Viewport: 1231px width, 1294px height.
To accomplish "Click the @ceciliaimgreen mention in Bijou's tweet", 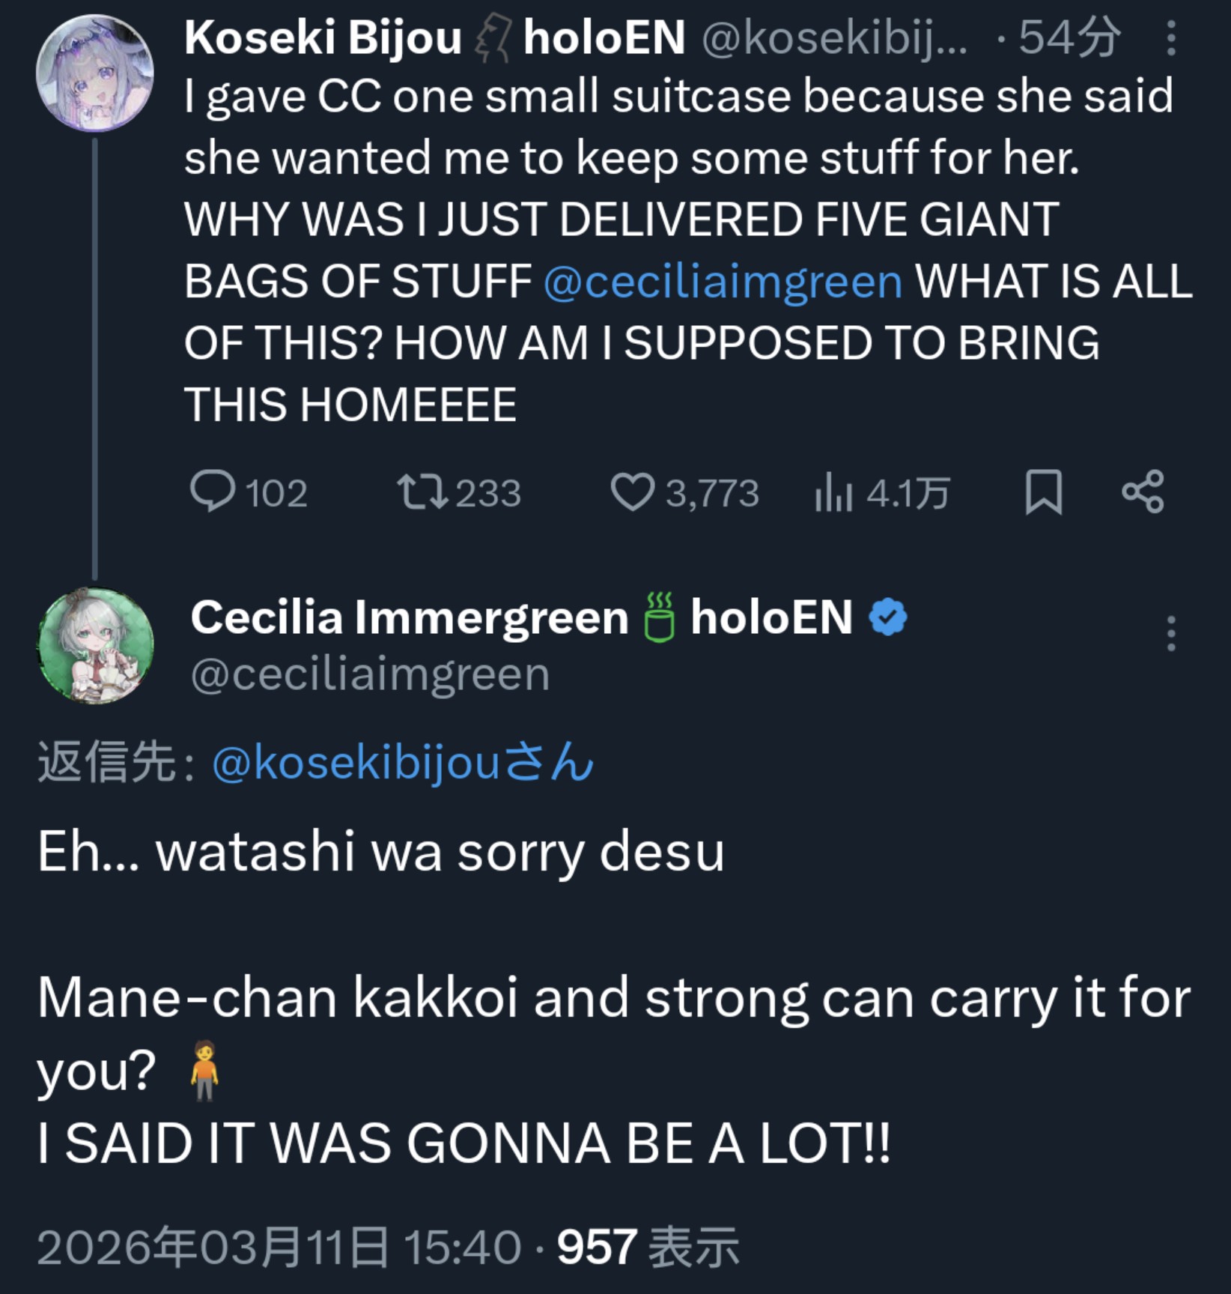I will 723,282.
